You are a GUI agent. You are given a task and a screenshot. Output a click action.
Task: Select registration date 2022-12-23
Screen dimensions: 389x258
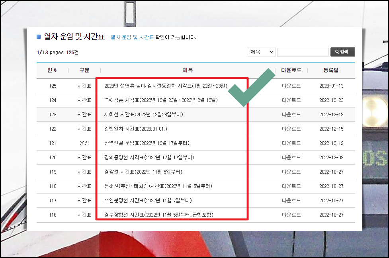(x=331, y=100)
